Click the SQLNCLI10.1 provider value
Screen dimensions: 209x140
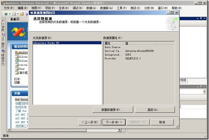point(133,58)
